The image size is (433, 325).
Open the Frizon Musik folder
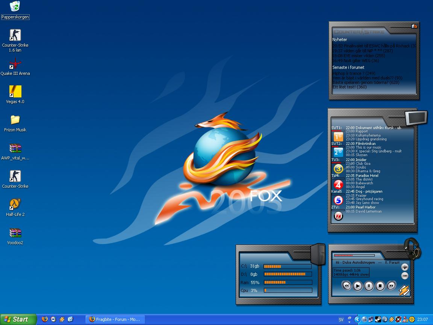15,123
